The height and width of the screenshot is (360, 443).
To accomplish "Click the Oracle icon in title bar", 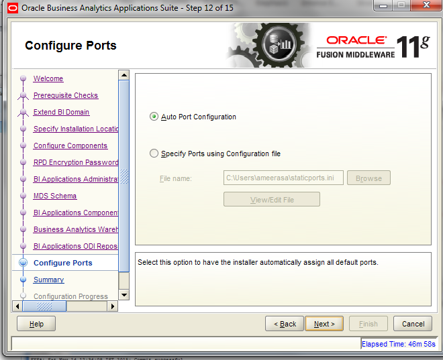I will [13, 8].
